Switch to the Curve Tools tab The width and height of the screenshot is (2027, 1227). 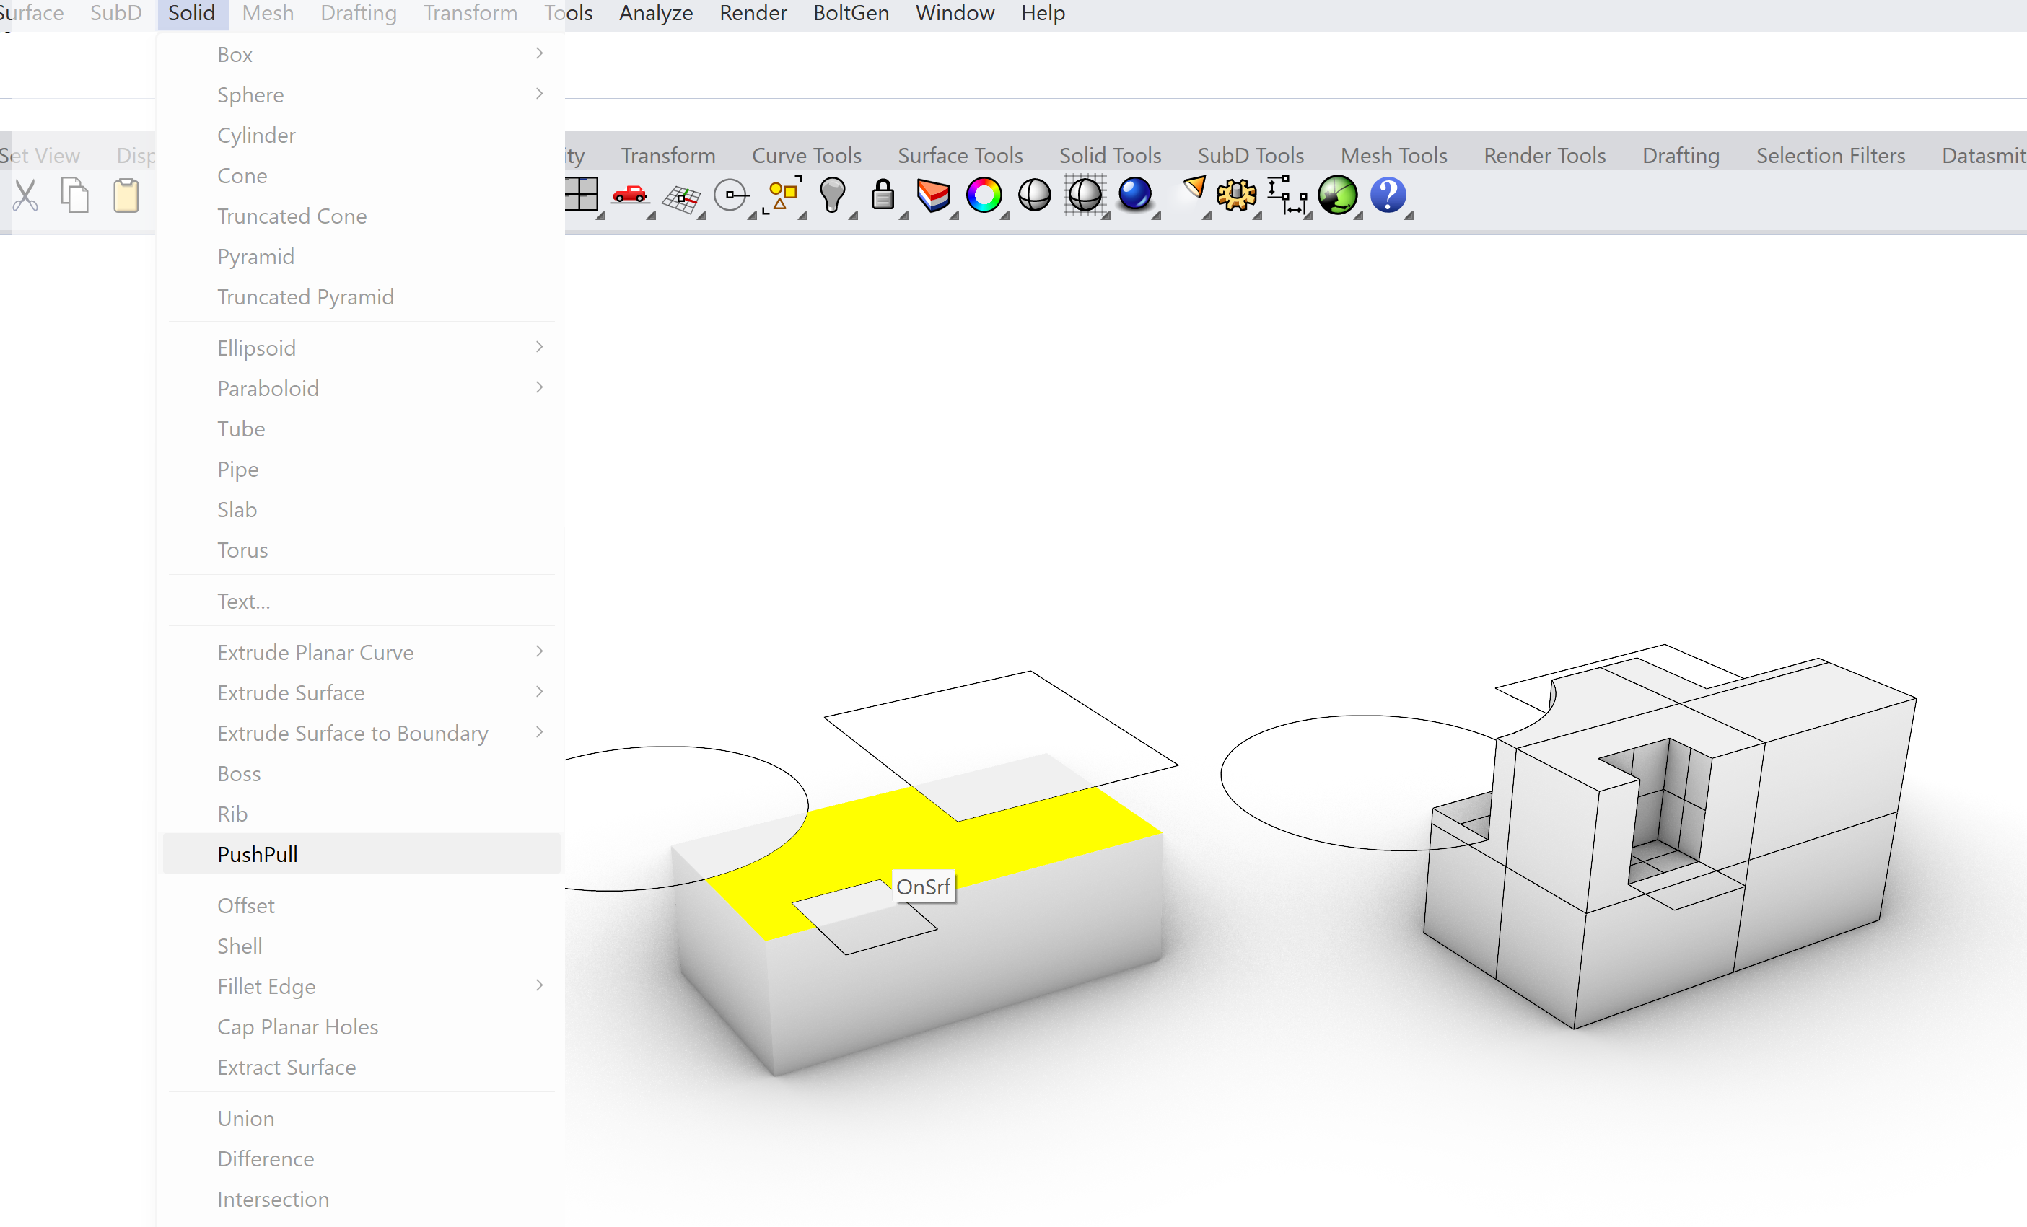(x=806, y=155)
